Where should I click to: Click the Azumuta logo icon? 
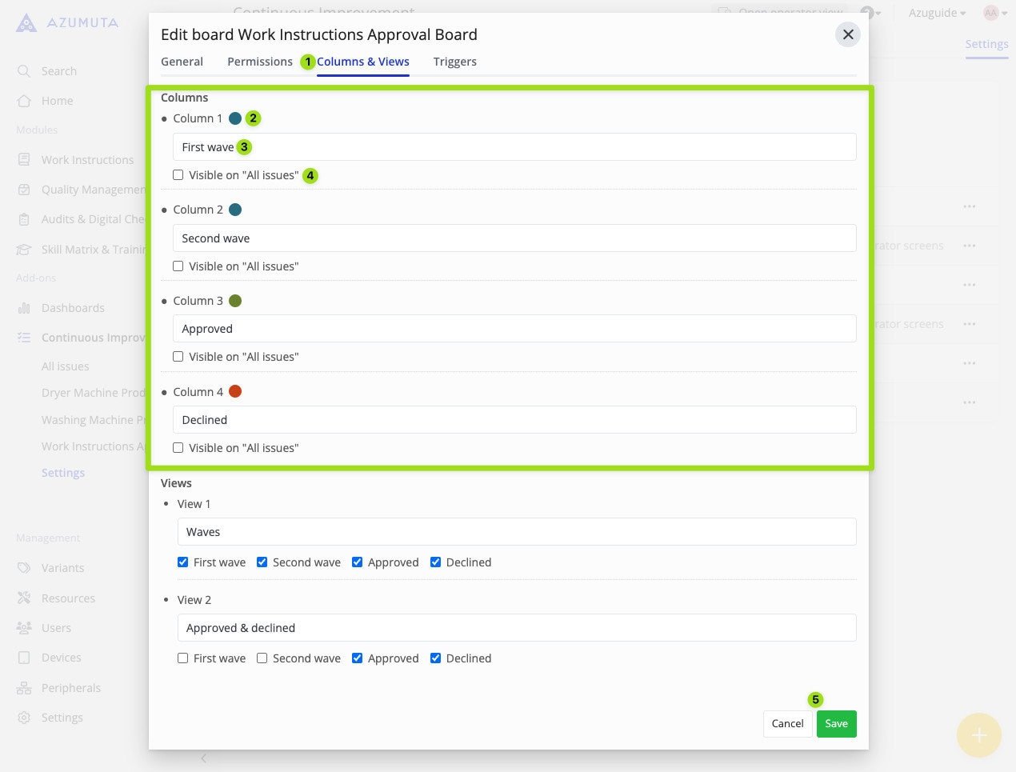pos(26,23)
